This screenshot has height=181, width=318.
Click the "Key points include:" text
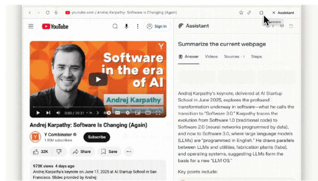[198, 172]
